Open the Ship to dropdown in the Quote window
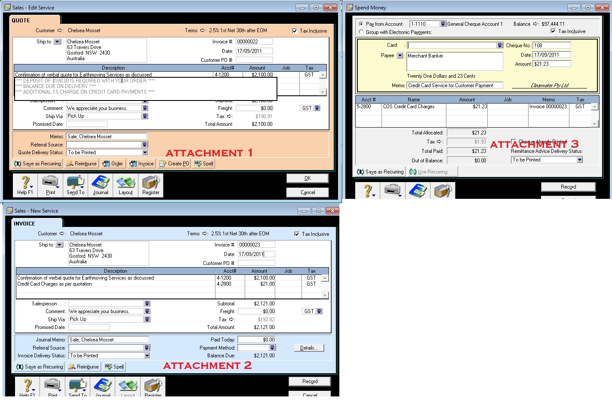The height and width of the screenshot is (402, 612). (x=57, y=42)
